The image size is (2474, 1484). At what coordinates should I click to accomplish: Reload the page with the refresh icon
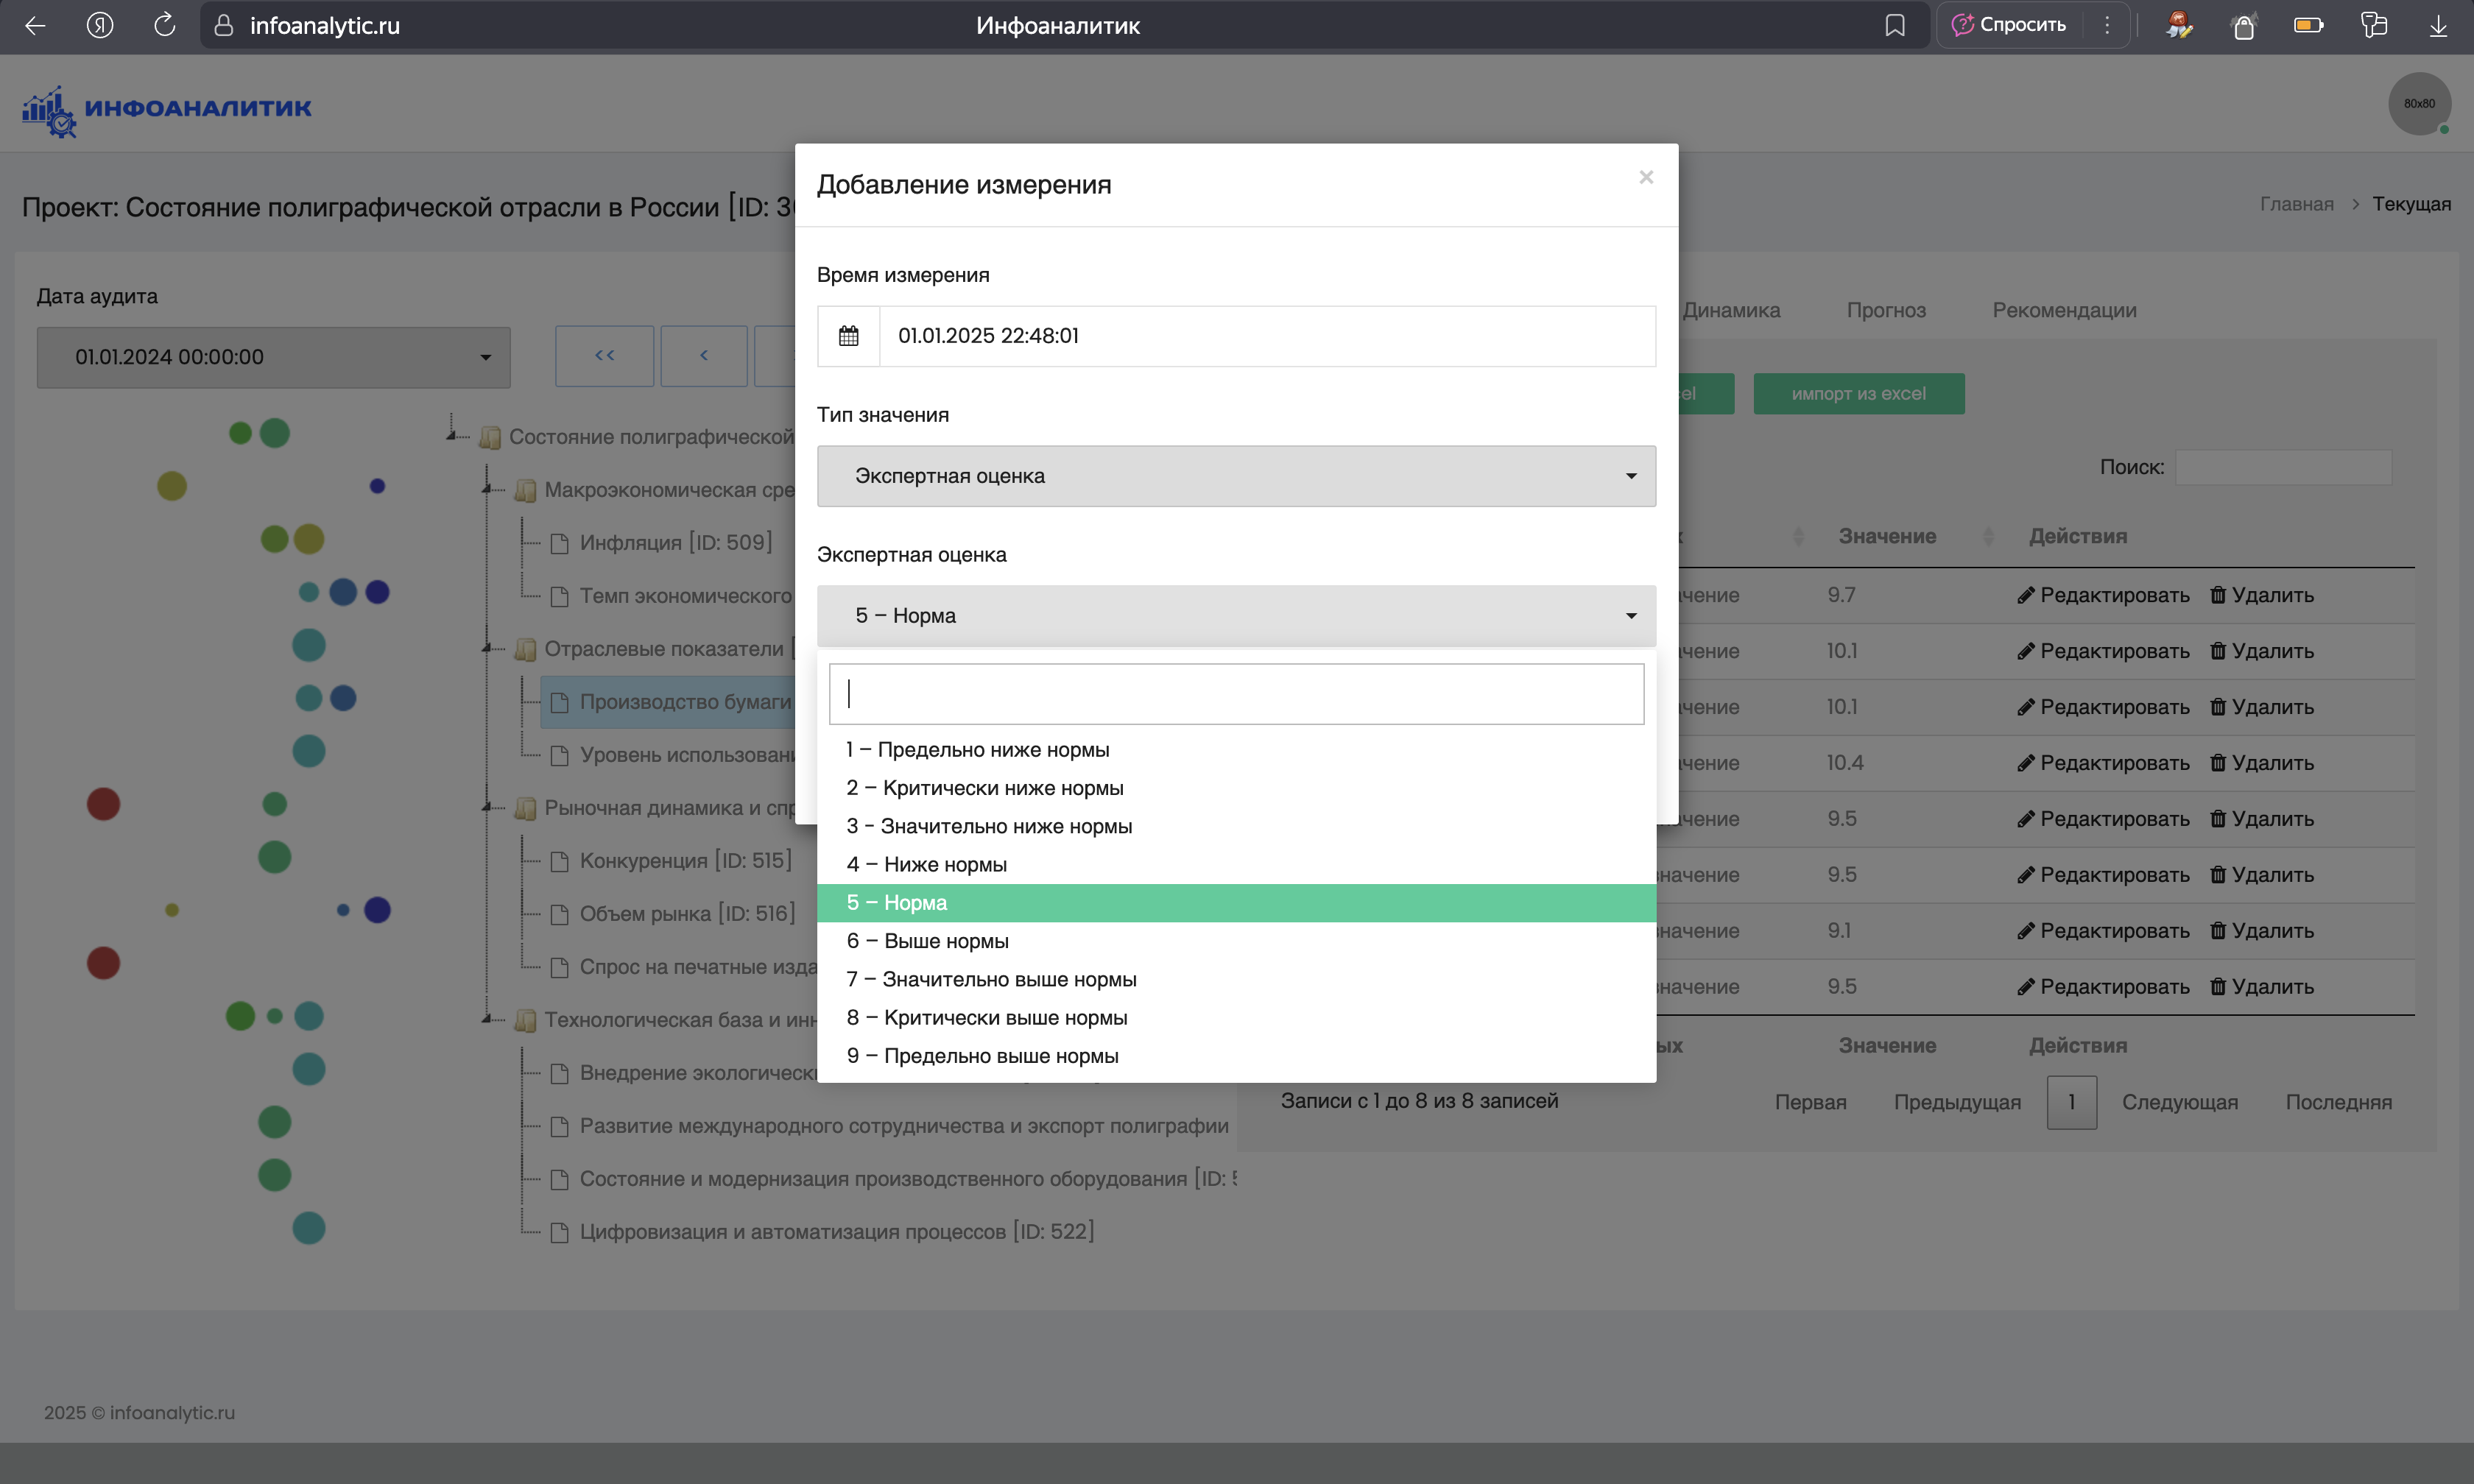pyautogui.click(x=165, y=26)
